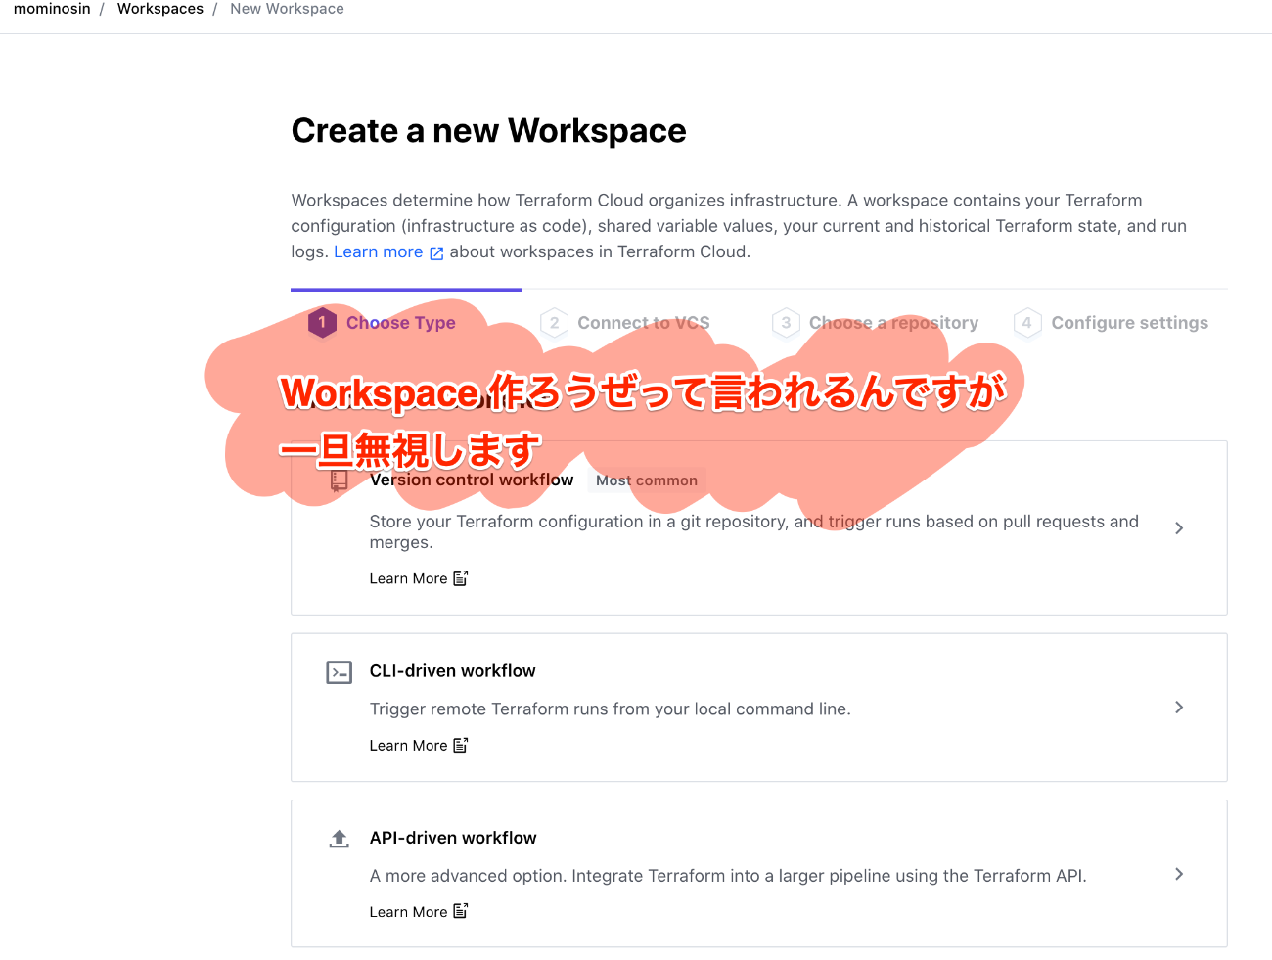Click terminal icon of CLI-driven workflow
The image size is (1272, 960).
coord(339,672)
